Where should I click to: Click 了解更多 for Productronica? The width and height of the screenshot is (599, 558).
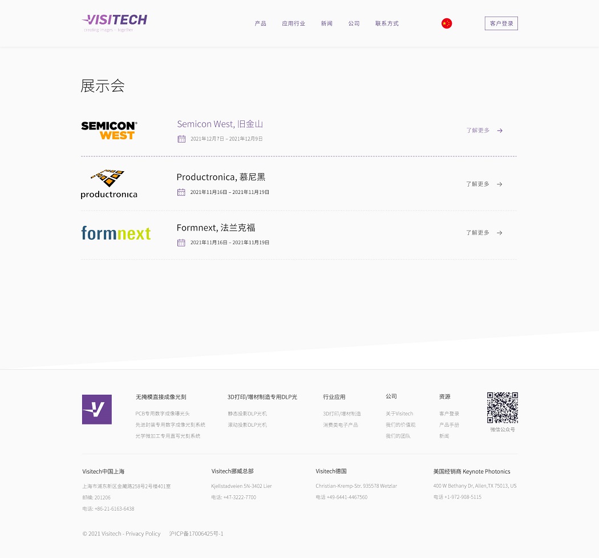point(477,184)
